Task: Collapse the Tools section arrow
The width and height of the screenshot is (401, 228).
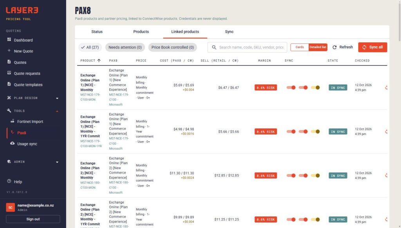Action: 57,111
